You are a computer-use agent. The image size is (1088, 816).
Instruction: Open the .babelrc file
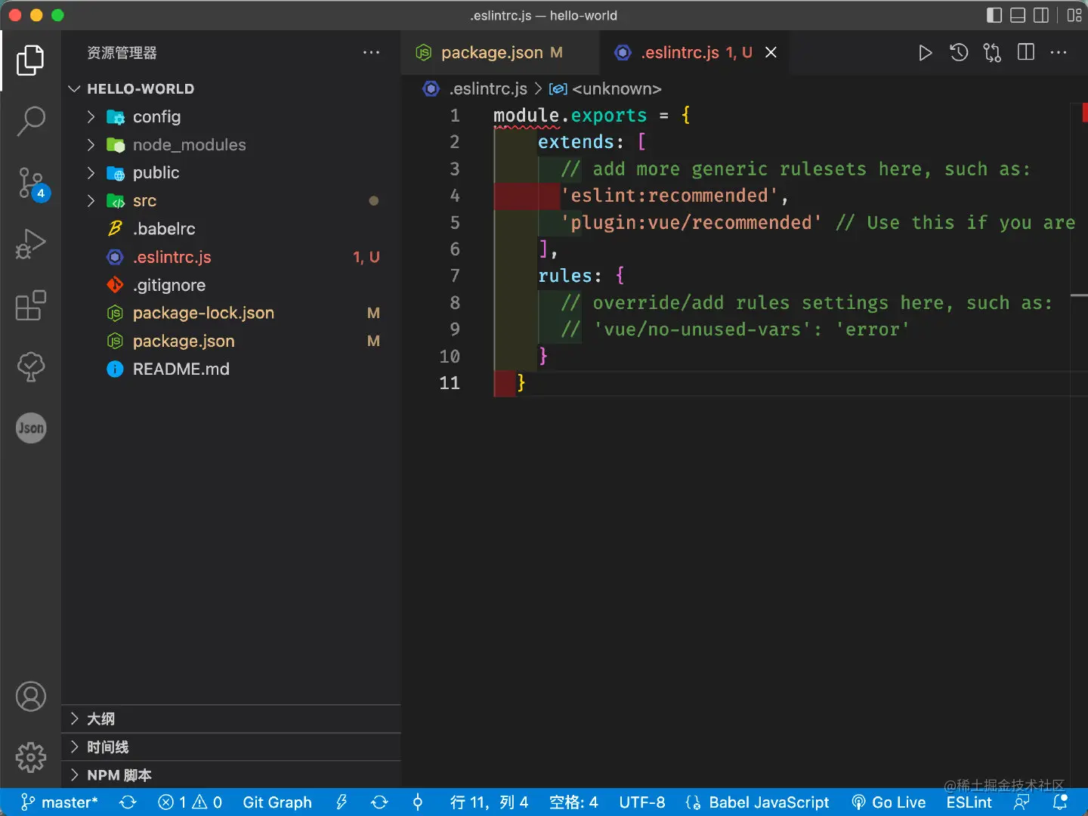point(230,228)
